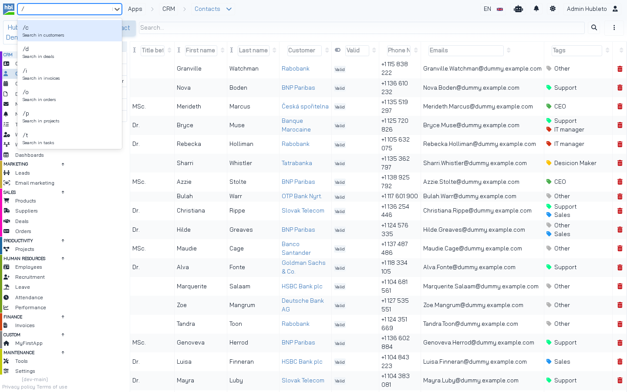Collapse the SALES sidebar section
Viewport: 627px width, 392px height.
tap(63, 193)
